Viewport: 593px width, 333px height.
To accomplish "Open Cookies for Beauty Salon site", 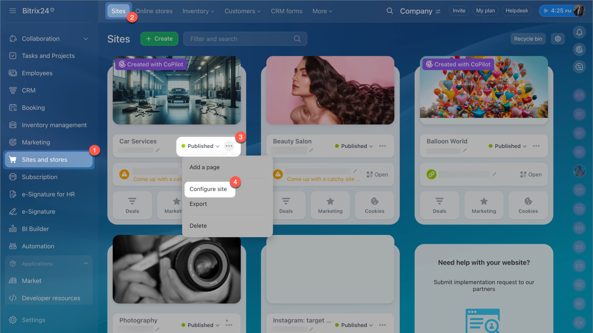I will (374, 205).
